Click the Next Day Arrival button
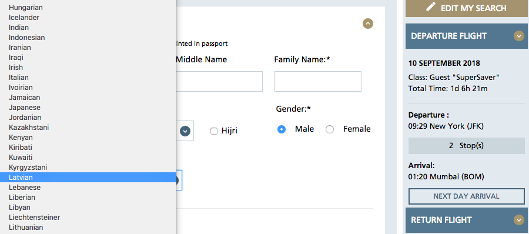Viewport: 529px width, 234px height. point(467,196)
